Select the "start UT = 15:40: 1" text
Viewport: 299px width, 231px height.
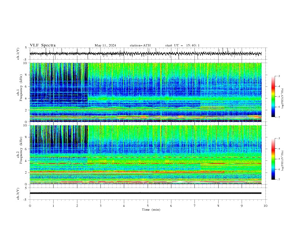coord(182,45)
